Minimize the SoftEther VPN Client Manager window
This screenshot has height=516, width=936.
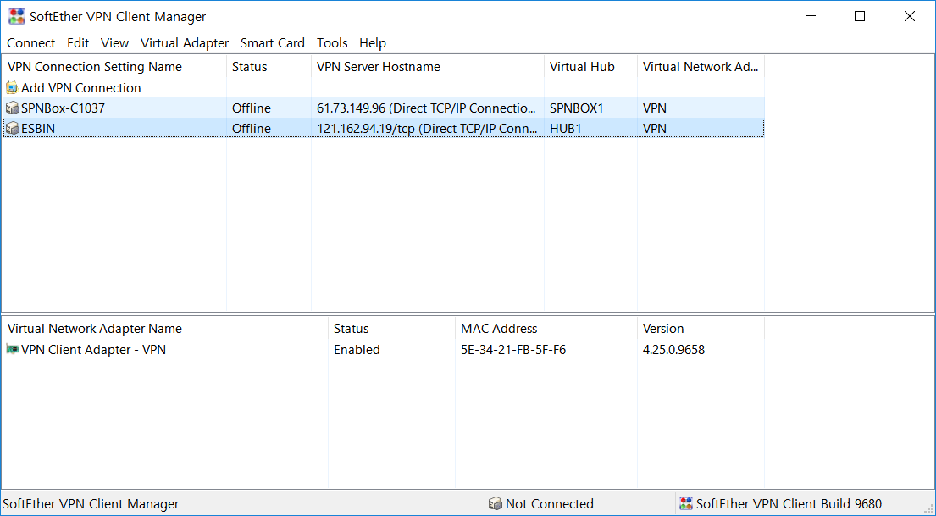pyautogui.click(x=810, y=16)
